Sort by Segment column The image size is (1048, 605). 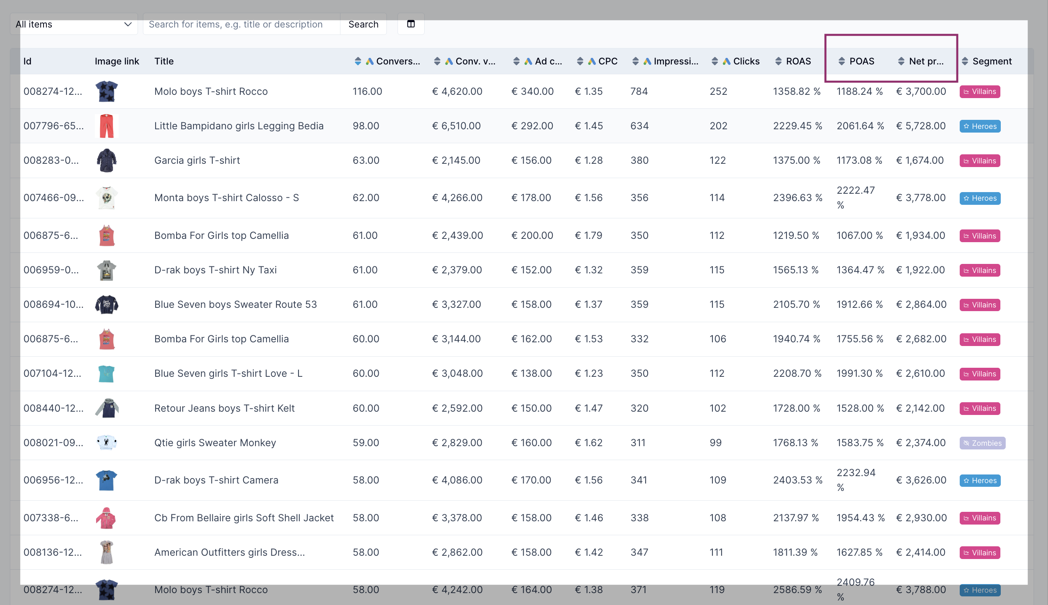(965, 62)
